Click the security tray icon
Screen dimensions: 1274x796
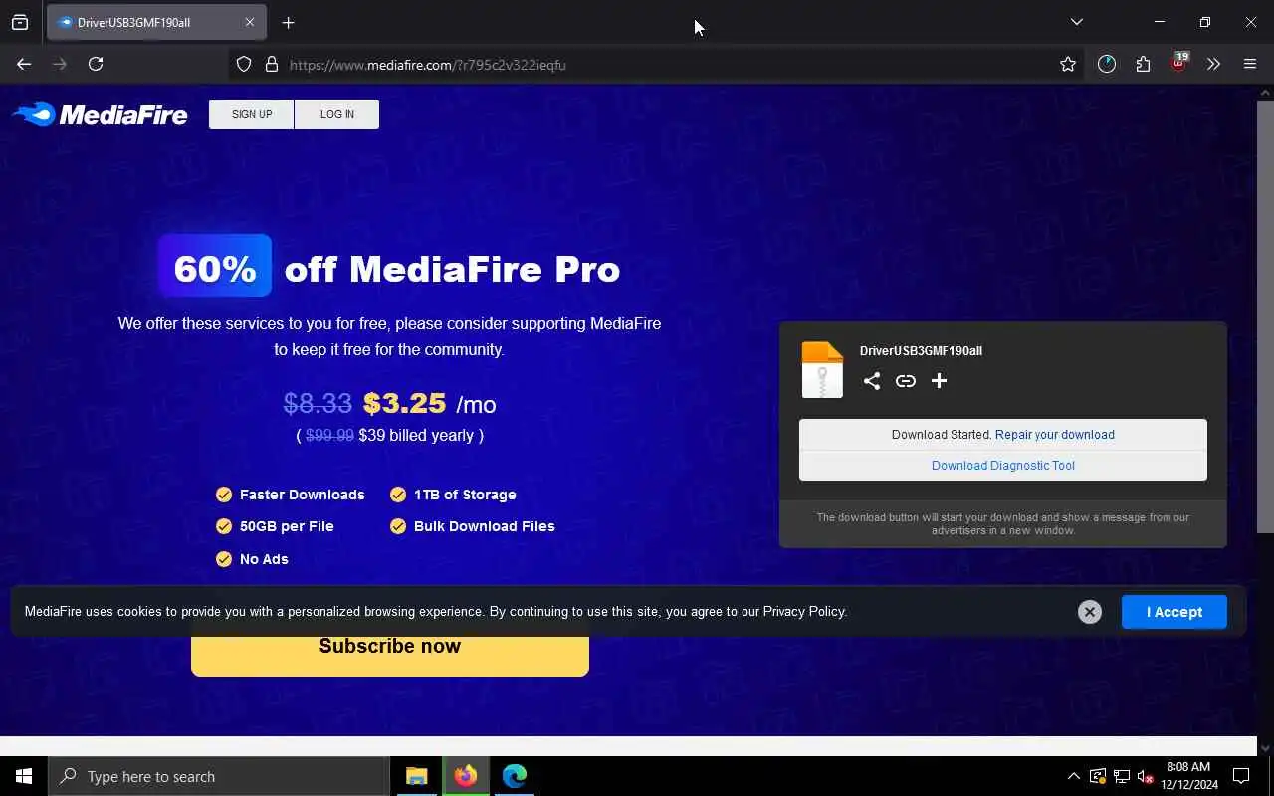tap(1097, 776)
